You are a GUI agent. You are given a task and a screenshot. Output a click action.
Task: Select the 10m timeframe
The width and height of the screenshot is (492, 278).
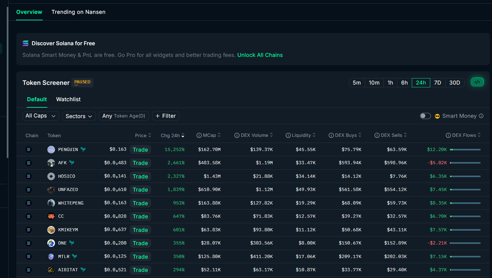tap(374, 82)
